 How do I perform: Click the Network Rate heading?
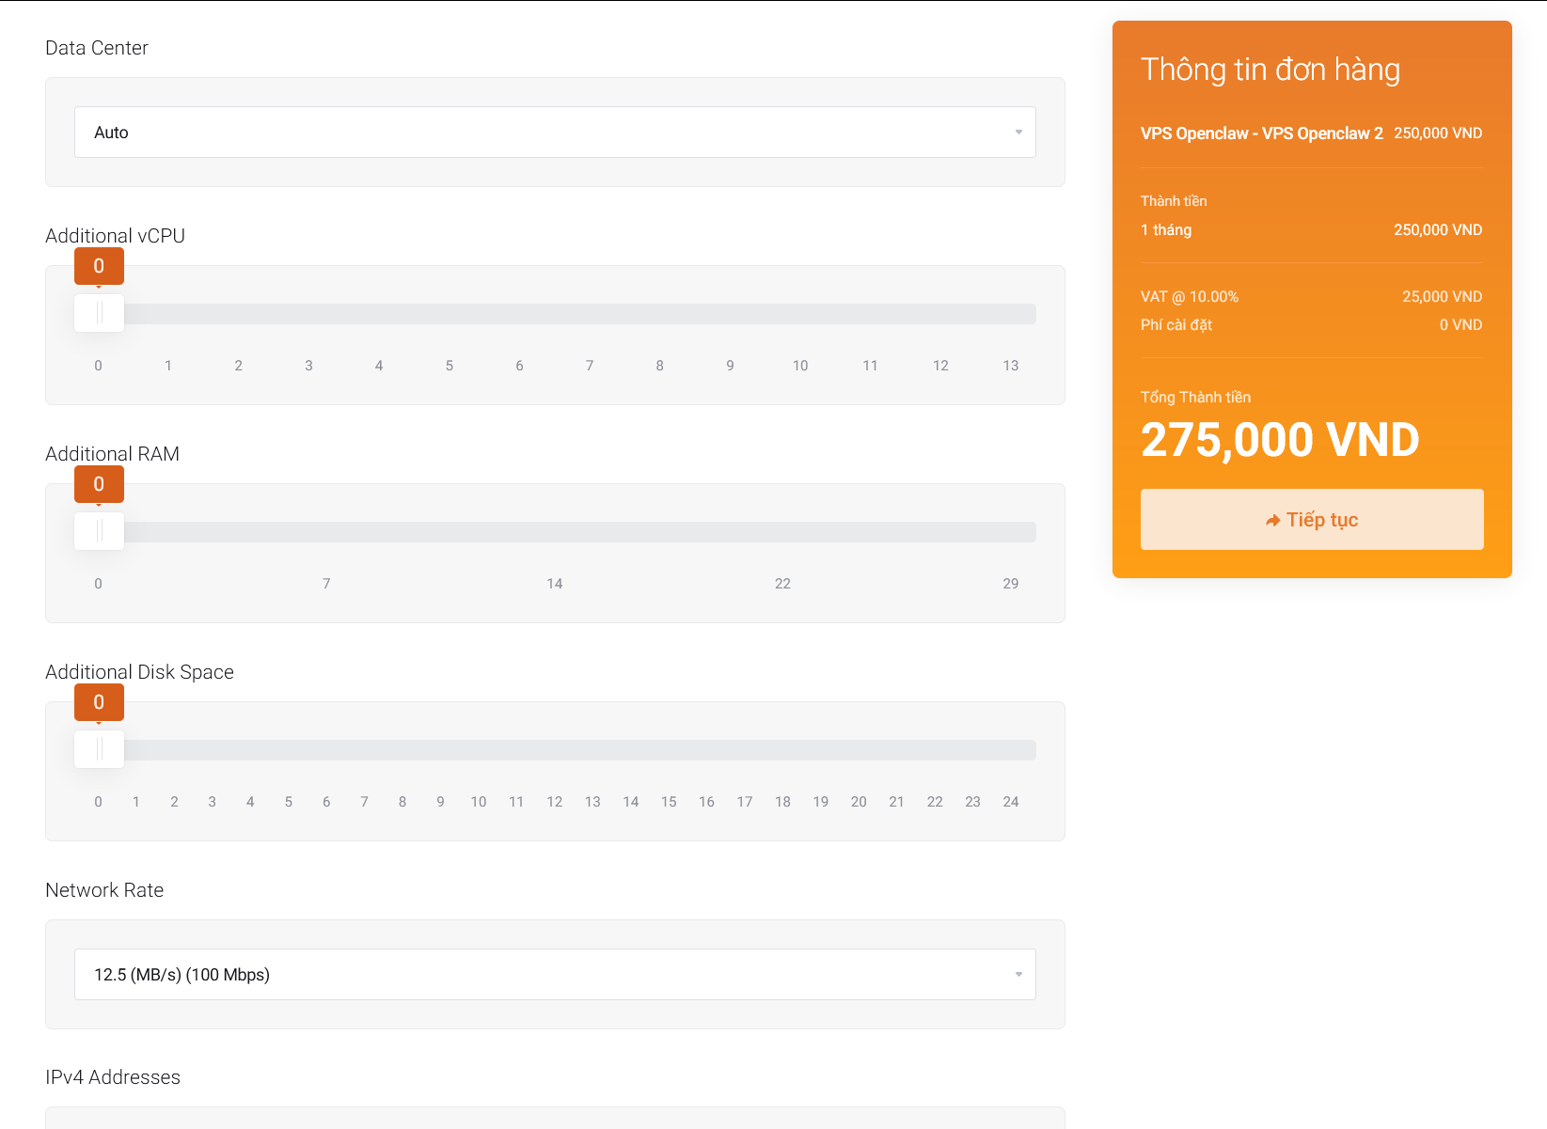pos(104,890)
